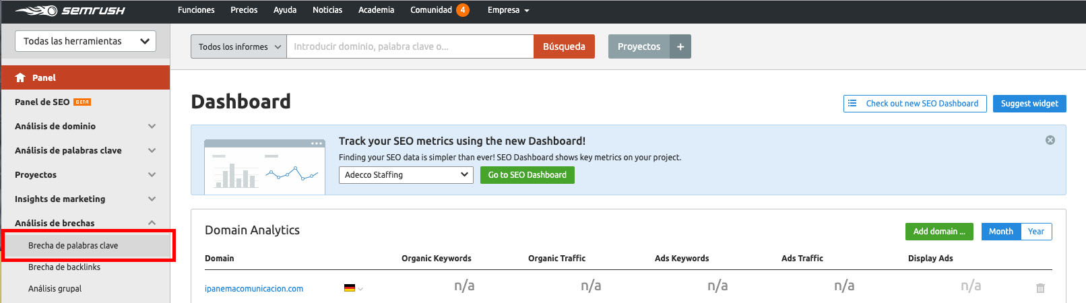The image size is (1086, 303).
Task: Click Ads Keywords column header
Action: pyautogui.click(x=682, y=258)
